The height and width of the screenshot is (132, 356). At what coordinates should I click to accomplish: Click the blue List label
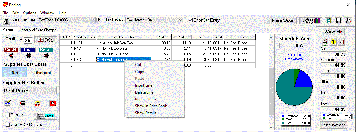pos(28,50)
